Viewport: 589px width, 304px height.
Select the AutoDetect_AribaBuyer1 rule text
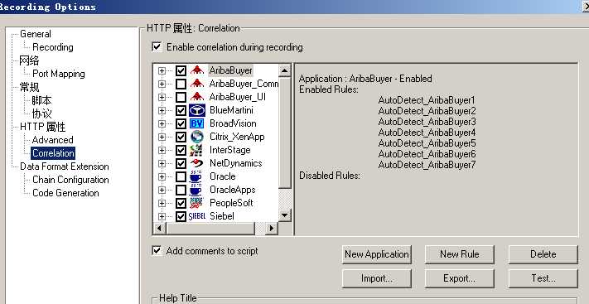[427, 100]
